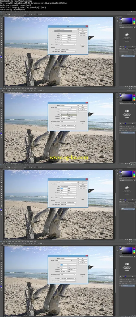The width and height of the screenshot is (136, 317).
Task: Switch to Styles tab behind Custom Pixels dialog
Action: tap(130, 256)
